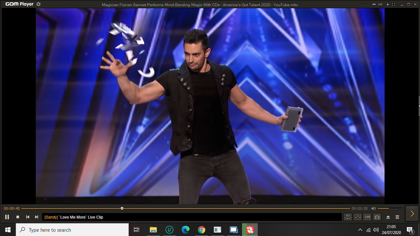Adjust the title bar transparency slider

tap(368, 4)
